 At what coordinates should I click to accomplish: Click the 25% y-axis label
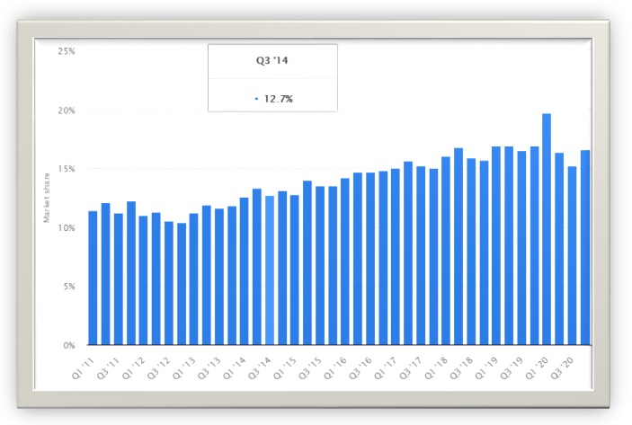tap(67, 51)
